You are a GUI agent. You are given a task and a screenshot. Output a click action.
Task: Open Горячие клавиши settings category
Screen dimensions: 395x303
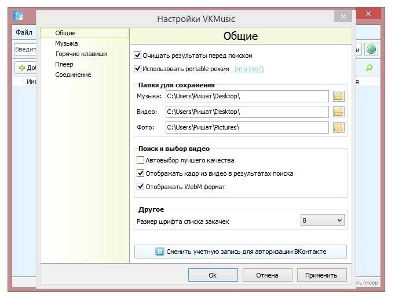(x=81, y=54)
